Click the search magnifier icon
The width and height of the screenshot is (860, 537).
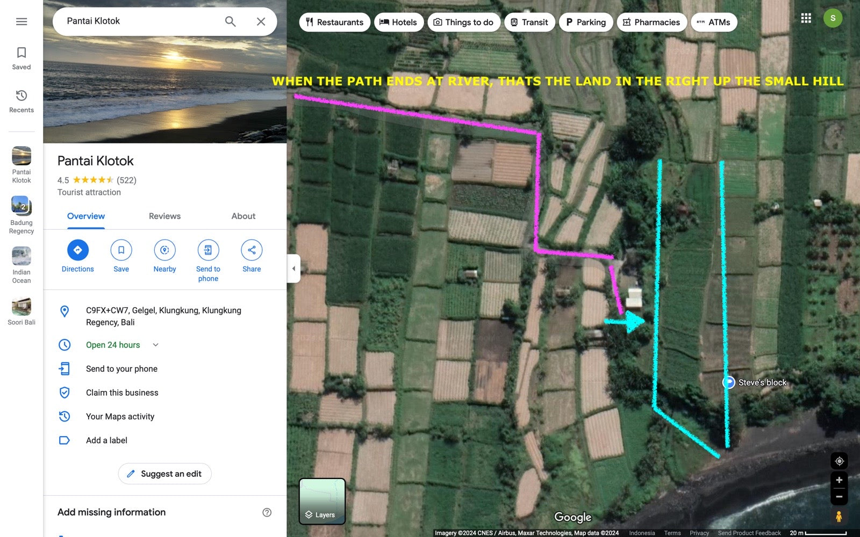pyautogui.click(x=230, y=21)
